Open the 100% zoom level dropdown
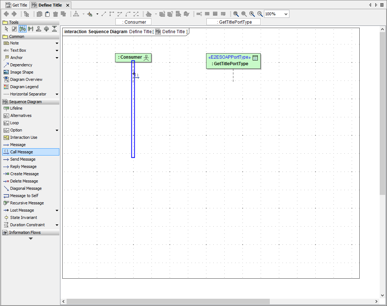387x306 pixels. 285,14
